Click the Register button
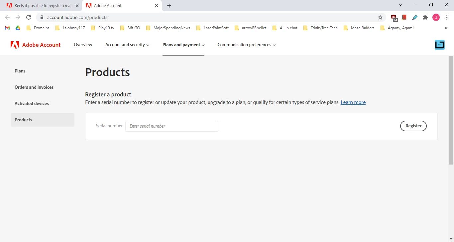 [413, 126]
